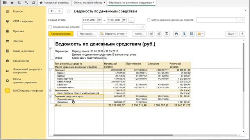Click the ПАО СБЕРБАНК row
250x140 pixels.
coord(79,93)
